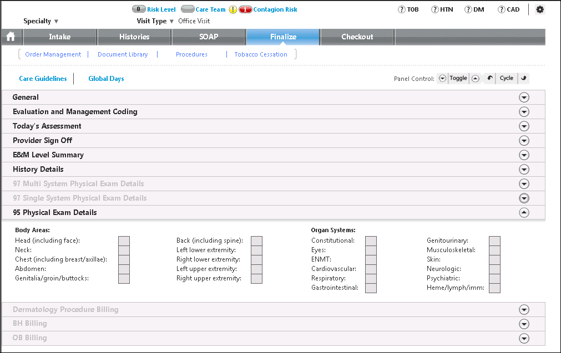Check the Left lower extremity box
561x353 pixels.
tap(256, 250)
